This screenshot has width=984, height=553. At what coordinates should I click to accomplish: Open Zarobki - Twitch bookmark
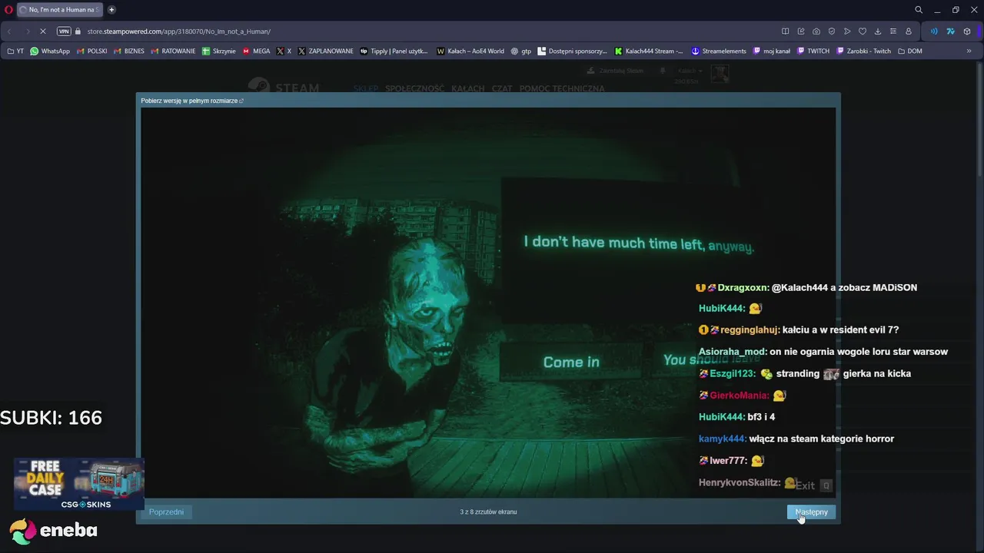point(863,51)
